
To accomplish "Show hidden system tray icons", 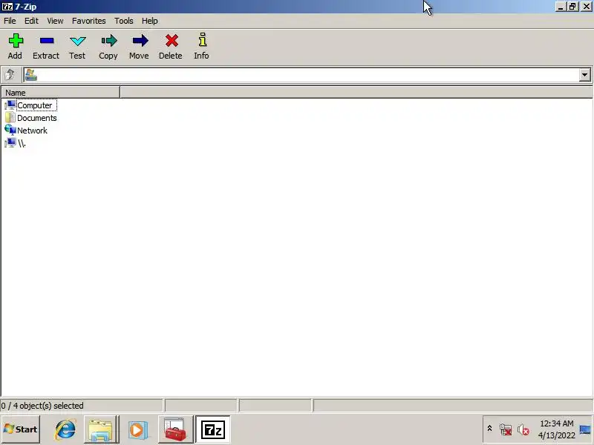I will pyautogui.click(x=489, y=429).
